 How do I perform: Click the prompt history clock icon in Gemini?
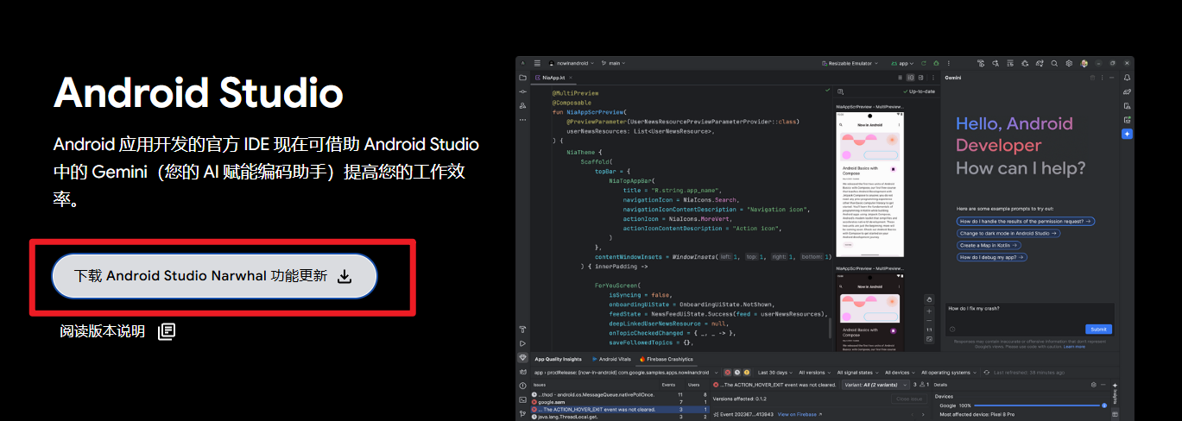(952, 330)
